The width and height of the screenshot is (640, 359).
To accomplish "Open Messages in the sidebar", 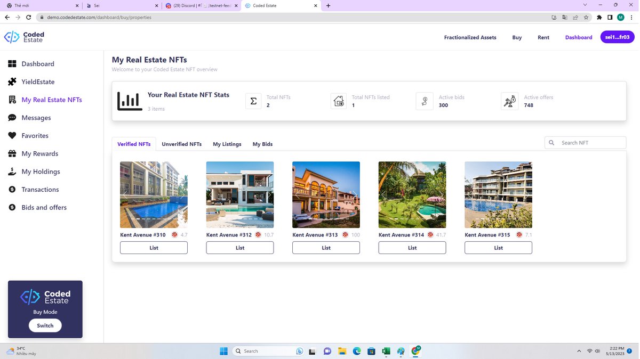I will tap(29, 118).
